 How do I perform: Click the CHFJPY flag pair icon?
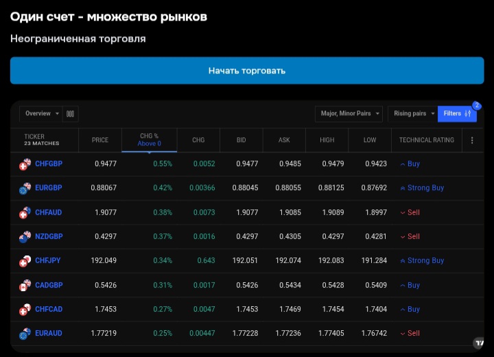coord(25,261)
